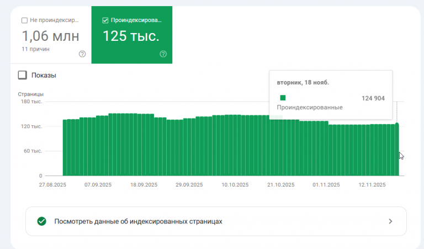Click the '01.11.2025' axis date

pyautogui.click(x=326, y=185)
